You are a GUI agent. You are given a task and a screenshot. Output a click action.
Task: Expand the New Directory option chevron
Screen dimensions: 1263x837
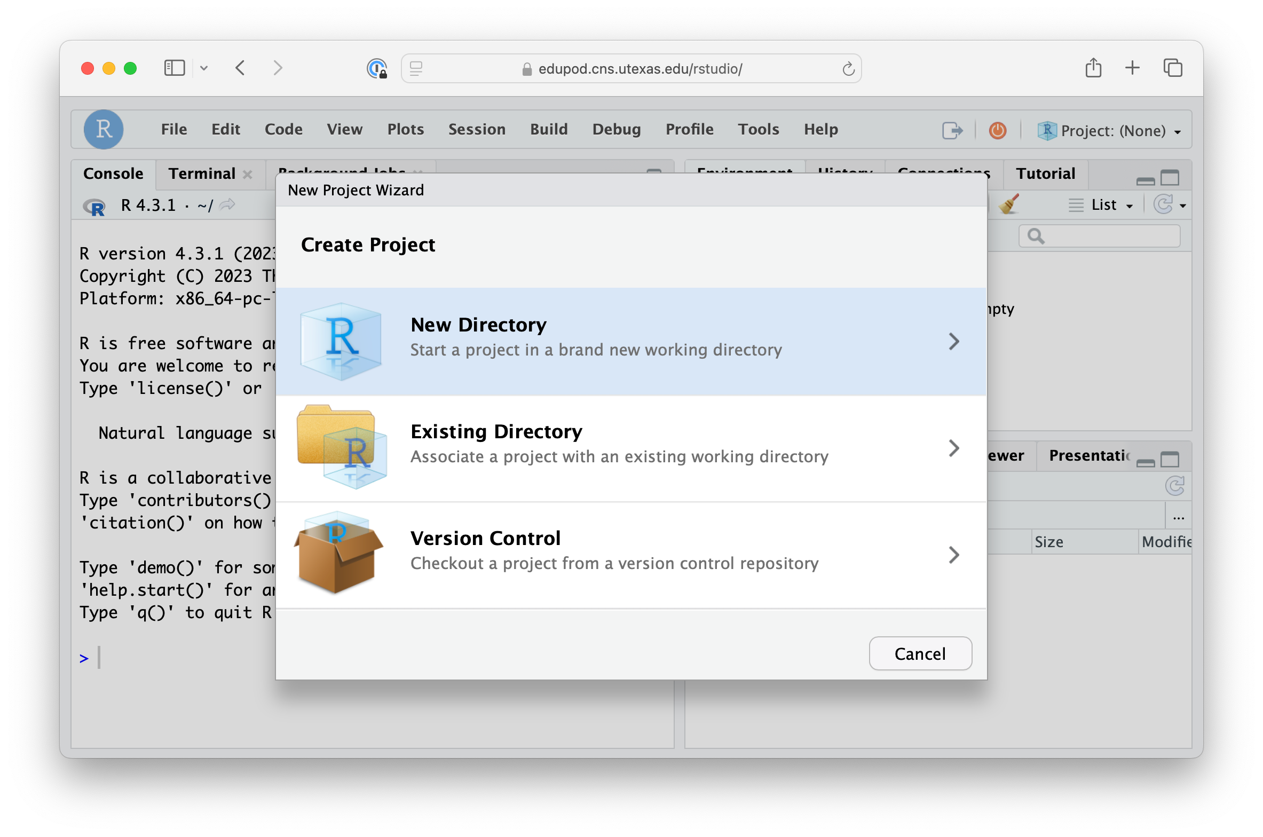click(x=953, y=342)
